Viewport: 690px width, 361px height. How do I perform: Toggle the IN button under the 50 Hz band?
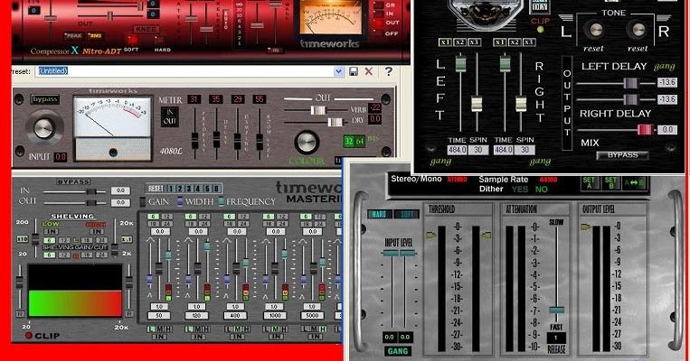[x=159, y=337]
